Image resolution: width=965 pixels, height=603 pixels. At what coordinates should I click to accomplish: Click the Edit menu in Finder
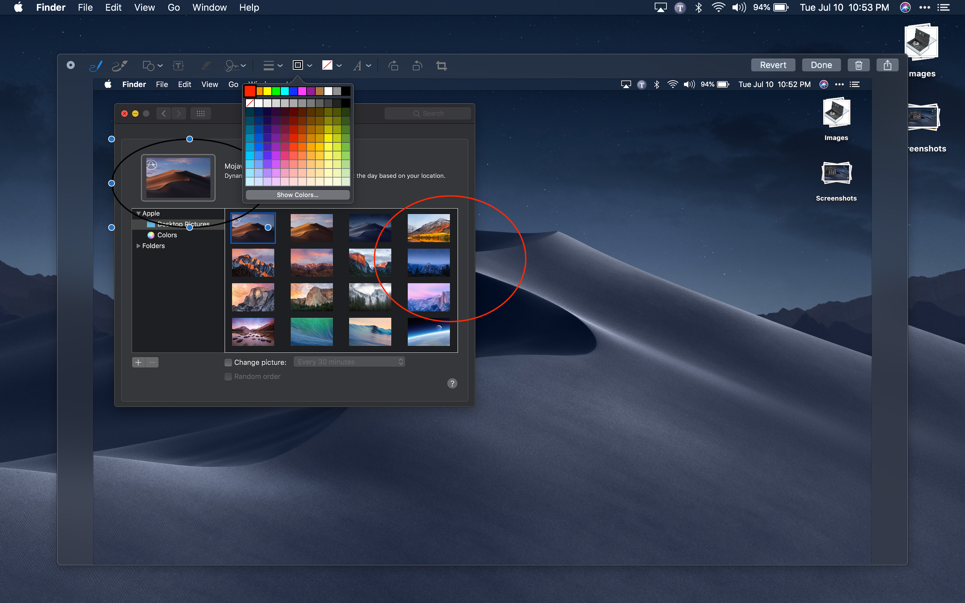[113, 8]
